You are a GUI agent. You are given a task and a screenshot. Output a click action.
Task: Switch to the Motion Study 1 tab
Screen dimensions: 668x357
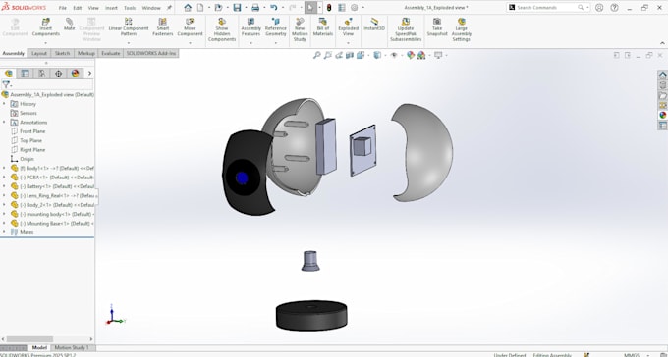click(71, 347)
